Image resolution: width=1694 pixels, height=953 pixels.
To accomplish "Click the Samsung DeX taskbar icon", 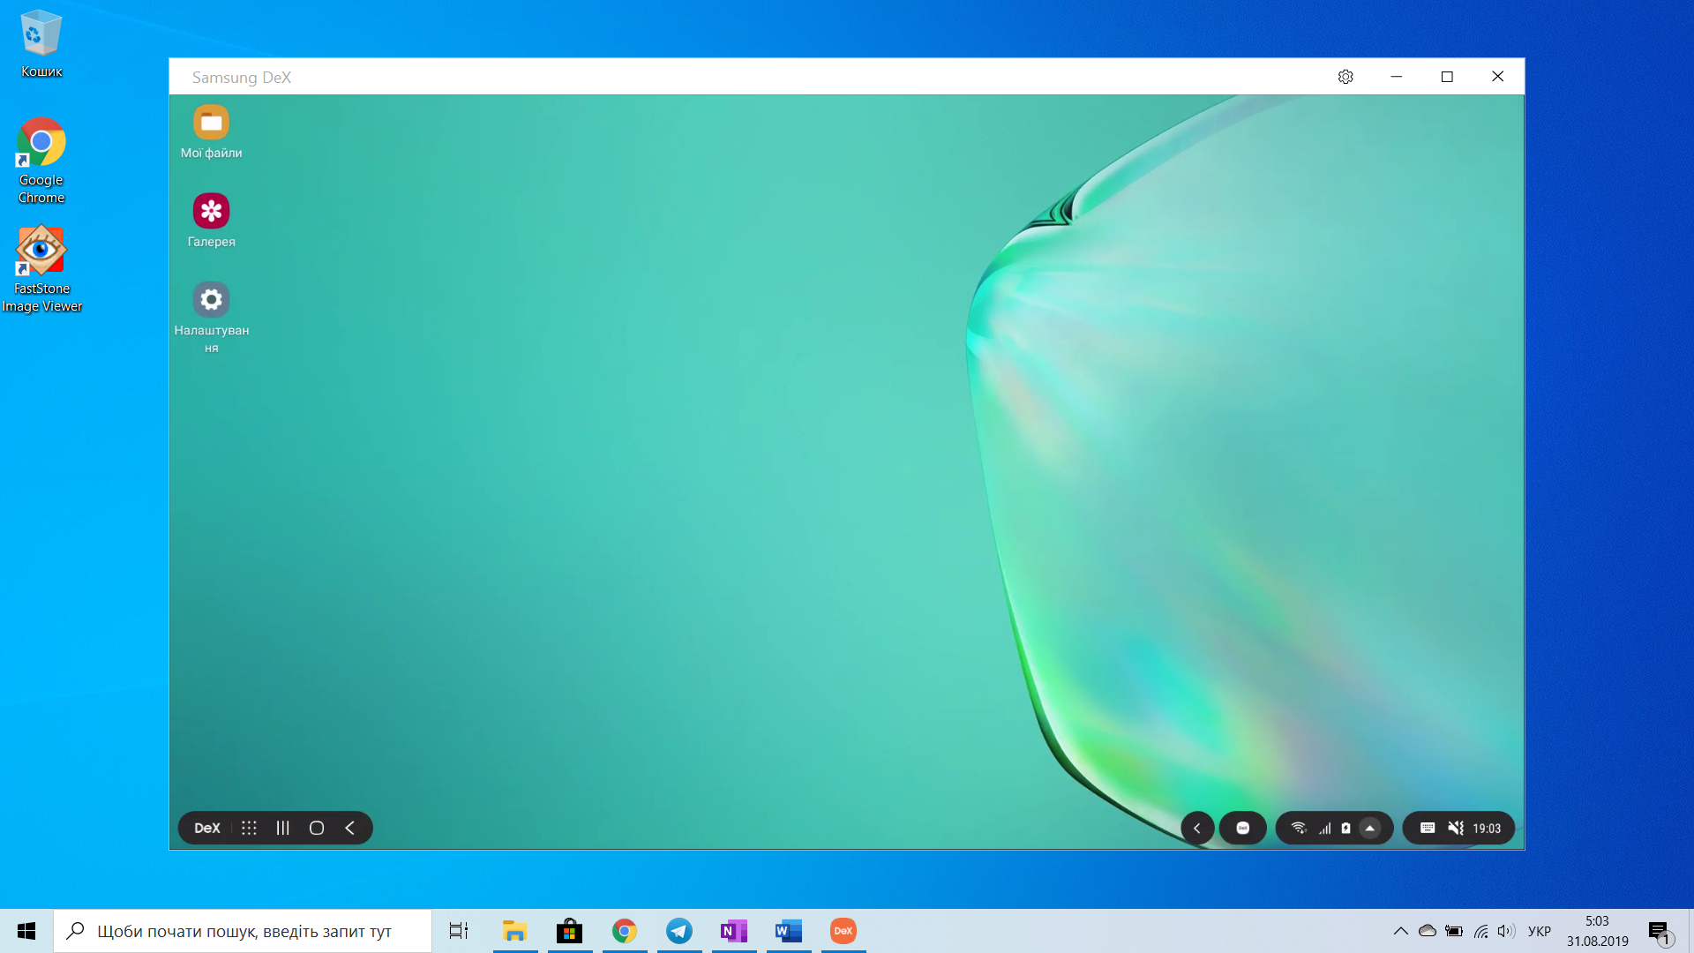I will pos(843,931).
